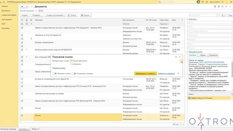The image size is (233, 131).
Task: Jump to first record in list
Action: [x=174, y=124]
